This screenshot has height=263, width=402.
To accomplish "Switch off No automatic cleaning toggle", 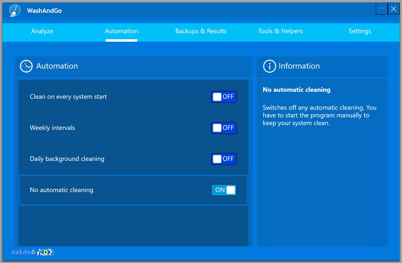I will pyautogui.click(x=224, y=190).
